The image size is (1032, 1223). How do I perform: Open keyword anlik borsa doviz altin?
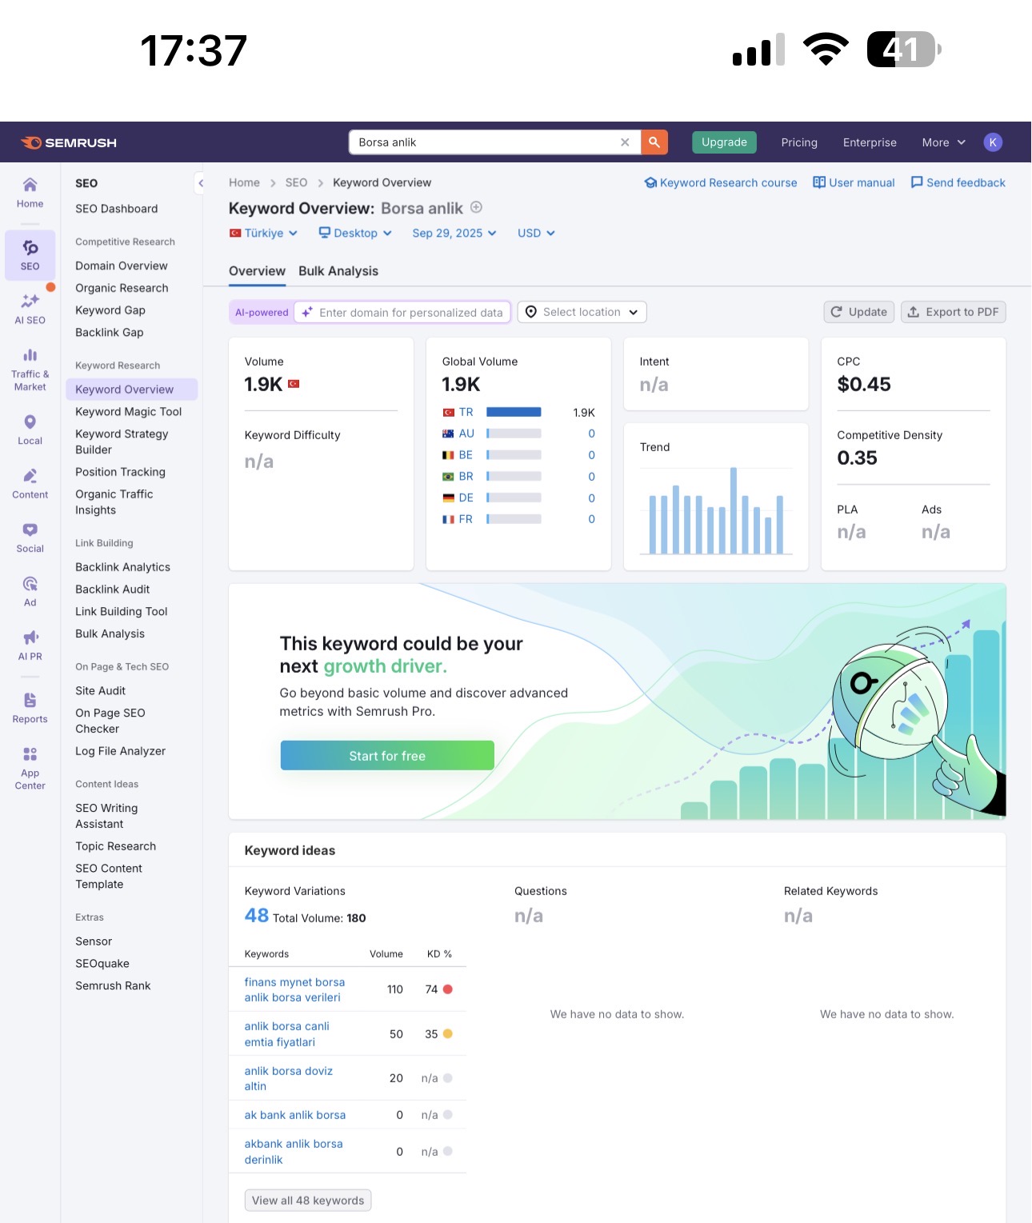pos(288,1078)
